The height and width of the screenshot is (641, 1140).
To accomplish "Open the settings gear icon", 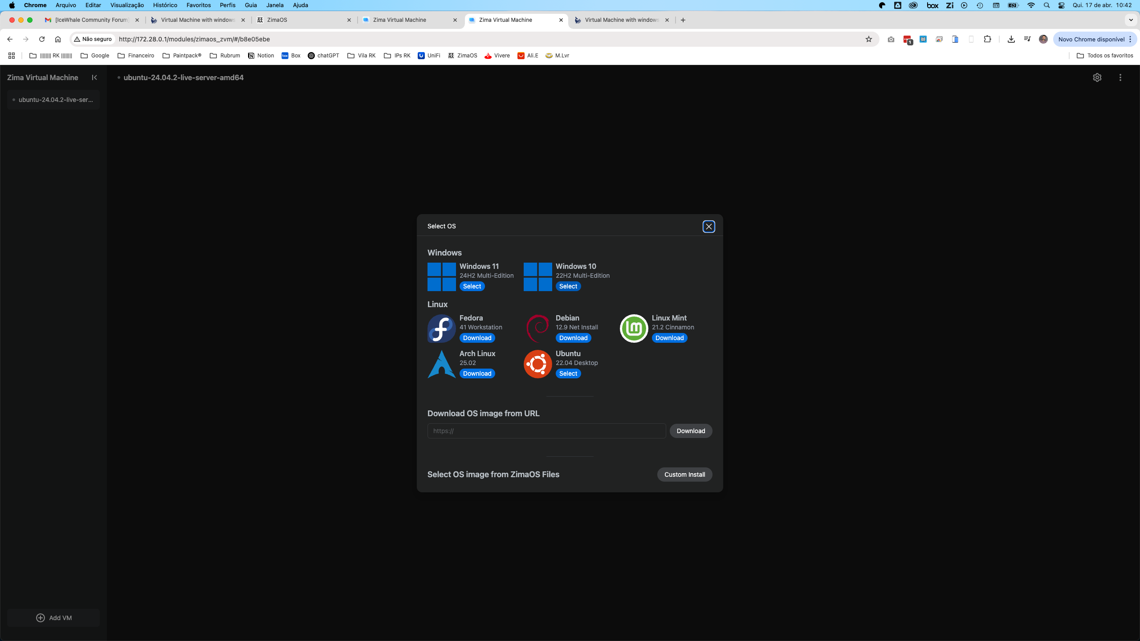I will [1097, 77].
